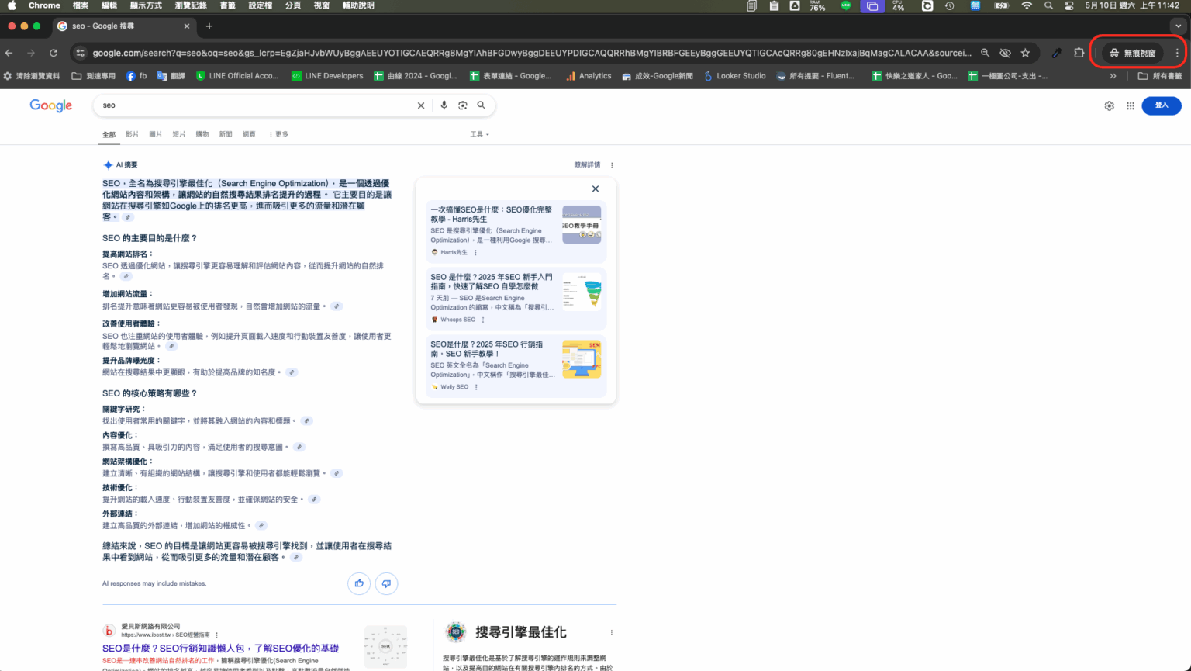
Task: Select the seo - Google 搜尋 browser tab
Action: coord(124,26)
